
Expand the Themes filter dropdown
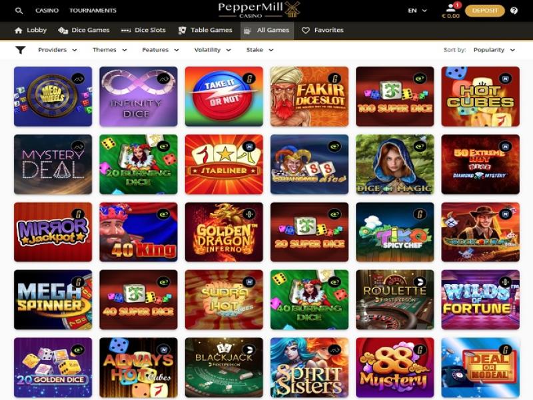click(x=109, y=50)
